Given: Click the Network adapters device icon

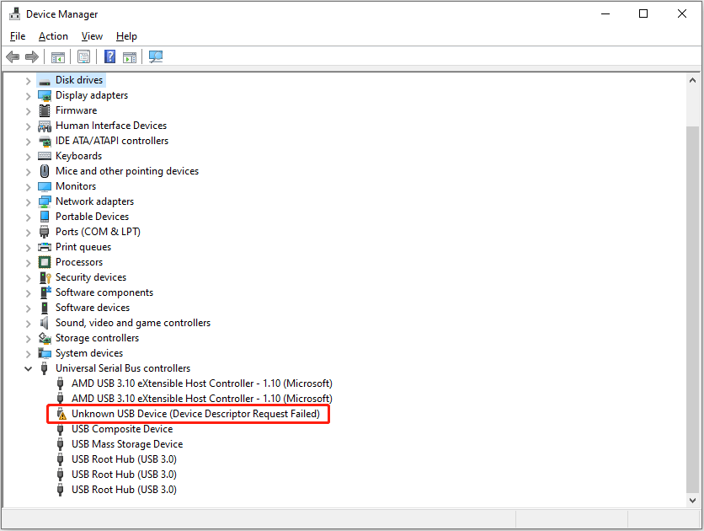Looking at the screenshot, I should click(x=44, y=201).
